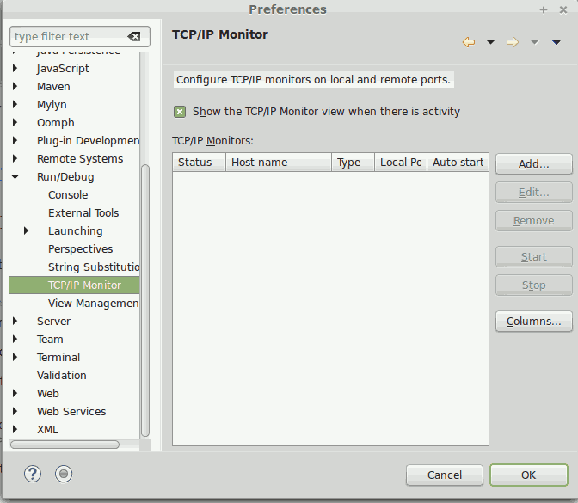Collapse the Run/Debug tree node

15,177
